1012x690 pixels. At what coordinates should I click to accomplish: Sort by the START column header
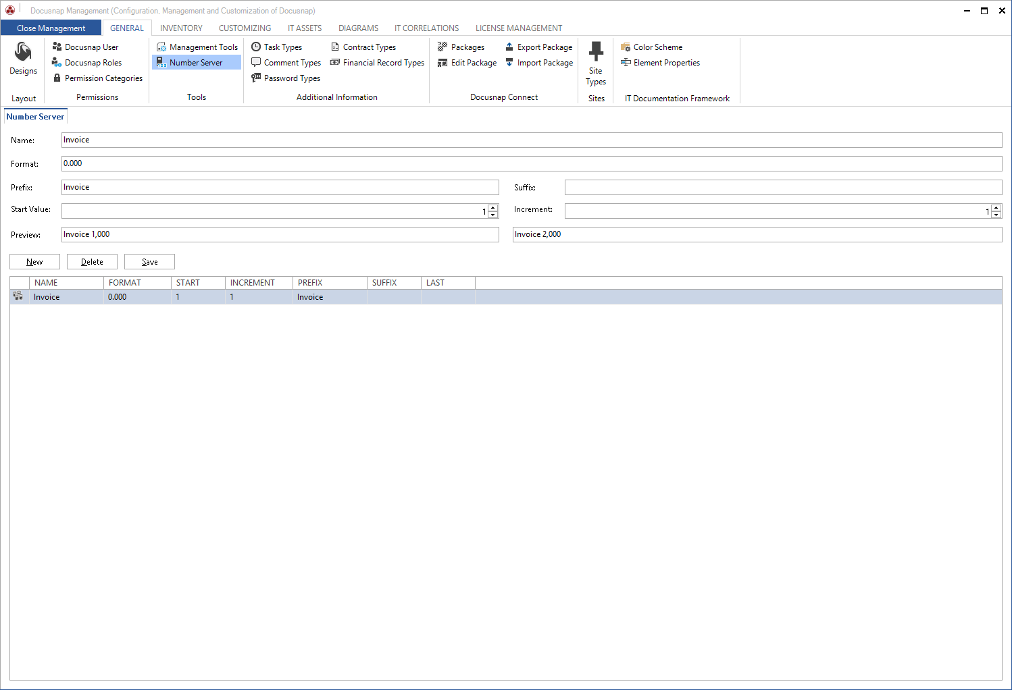tap(198, 282)
